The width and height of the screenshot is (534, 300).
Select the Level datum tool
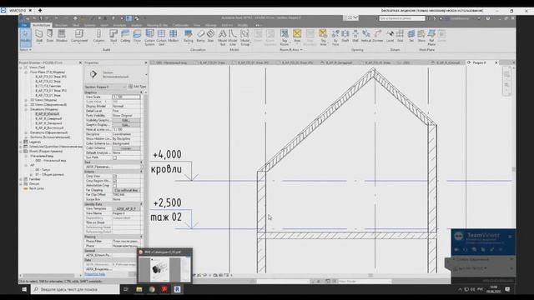click(x=390, y=36)
